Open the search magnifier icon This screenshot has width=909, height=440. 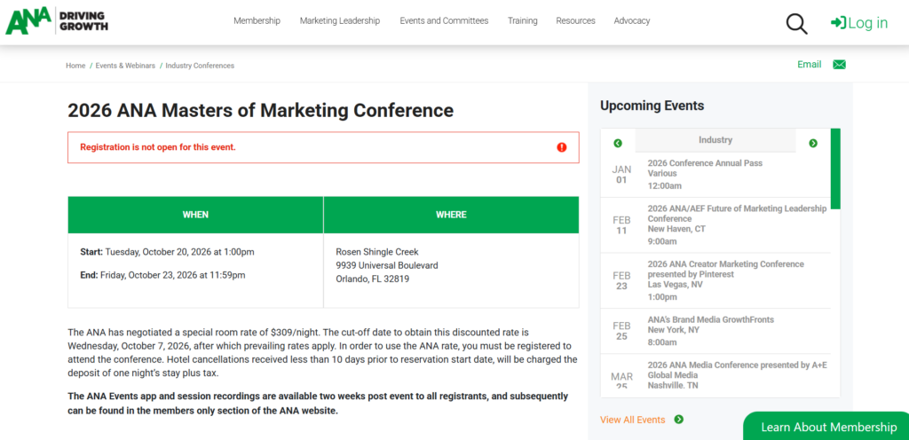click(796, 23)
